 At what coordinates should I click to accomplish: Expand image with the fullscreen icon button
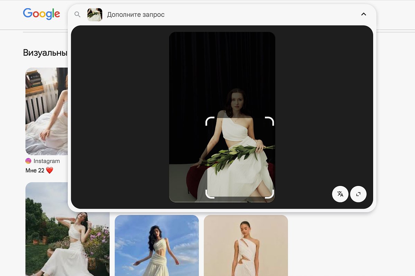click(x=358, y=194)
